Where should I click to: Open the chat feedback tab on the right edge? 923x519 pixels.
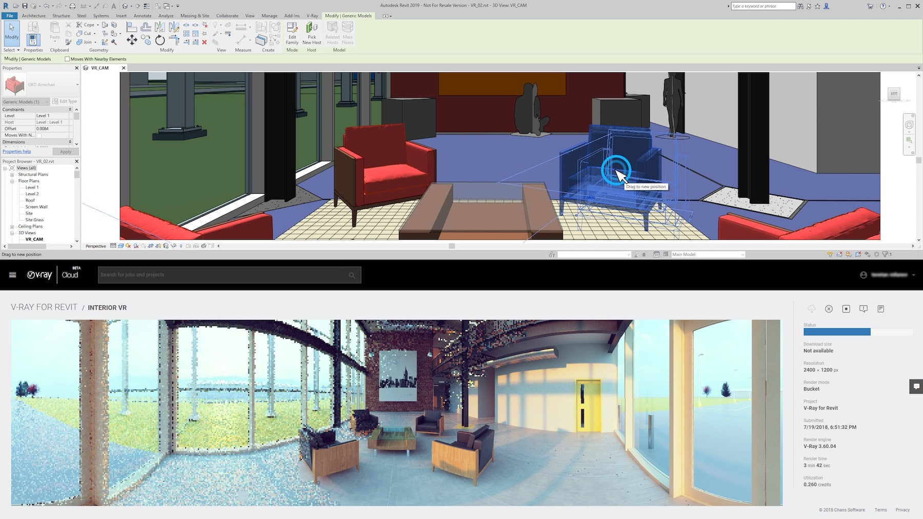tap(916, 386)
